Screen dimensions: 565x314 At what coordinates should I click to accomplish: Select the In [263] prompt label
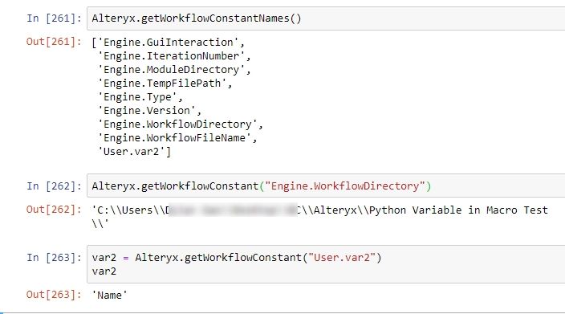54,258
